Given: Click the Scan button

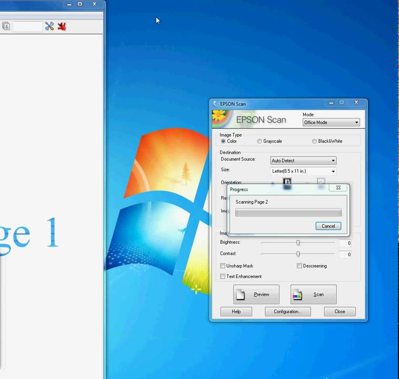Looking at the screenshot, I should (x=314, y=294).
